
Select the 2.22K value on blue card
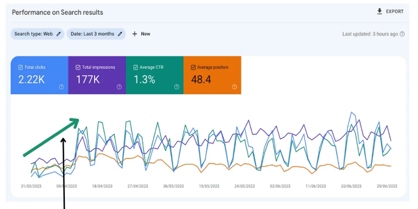click(32, 79)
